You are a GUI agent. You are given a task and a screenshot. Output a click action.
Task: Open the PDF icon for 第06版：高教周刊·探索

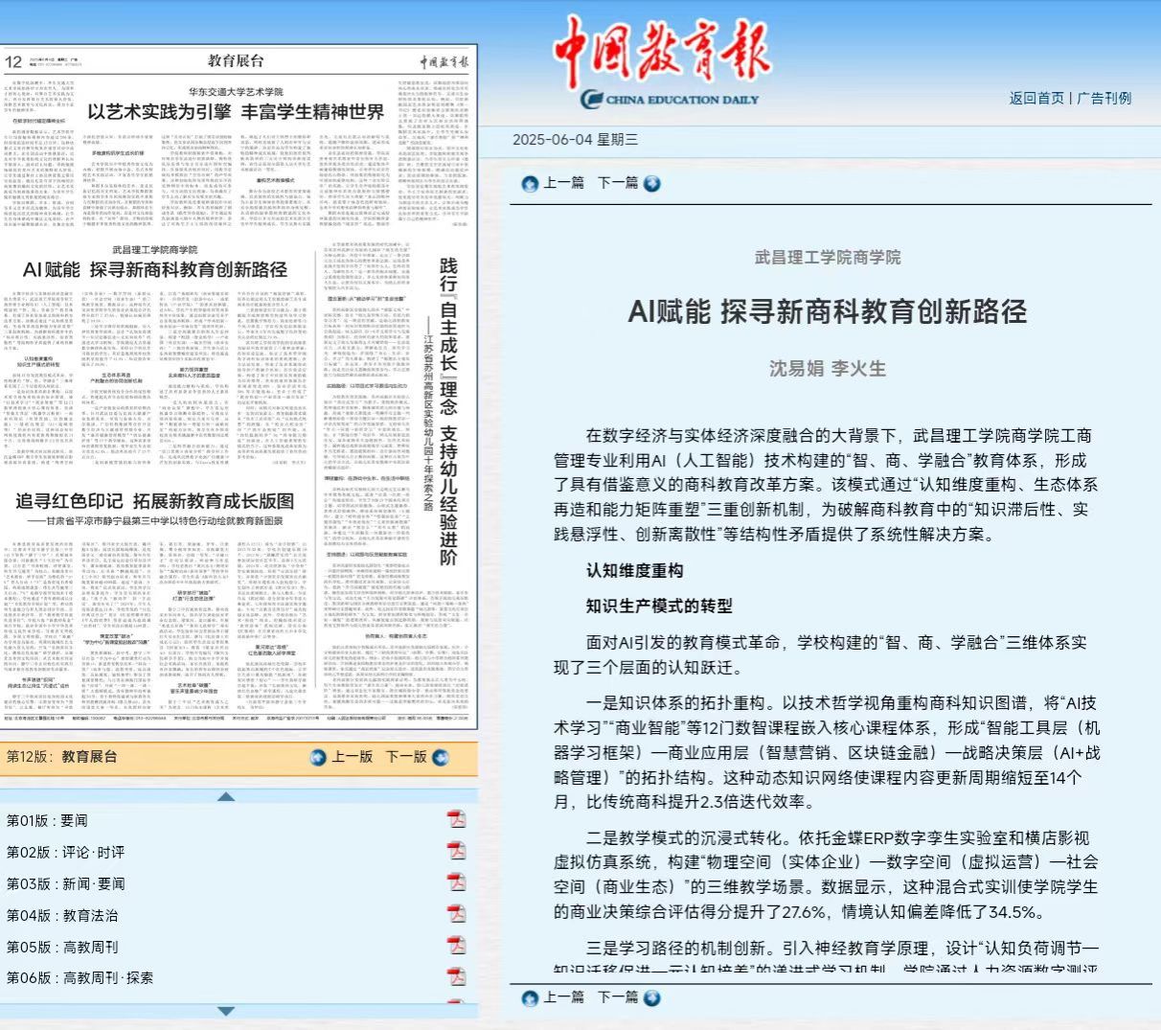click(457, 977)
